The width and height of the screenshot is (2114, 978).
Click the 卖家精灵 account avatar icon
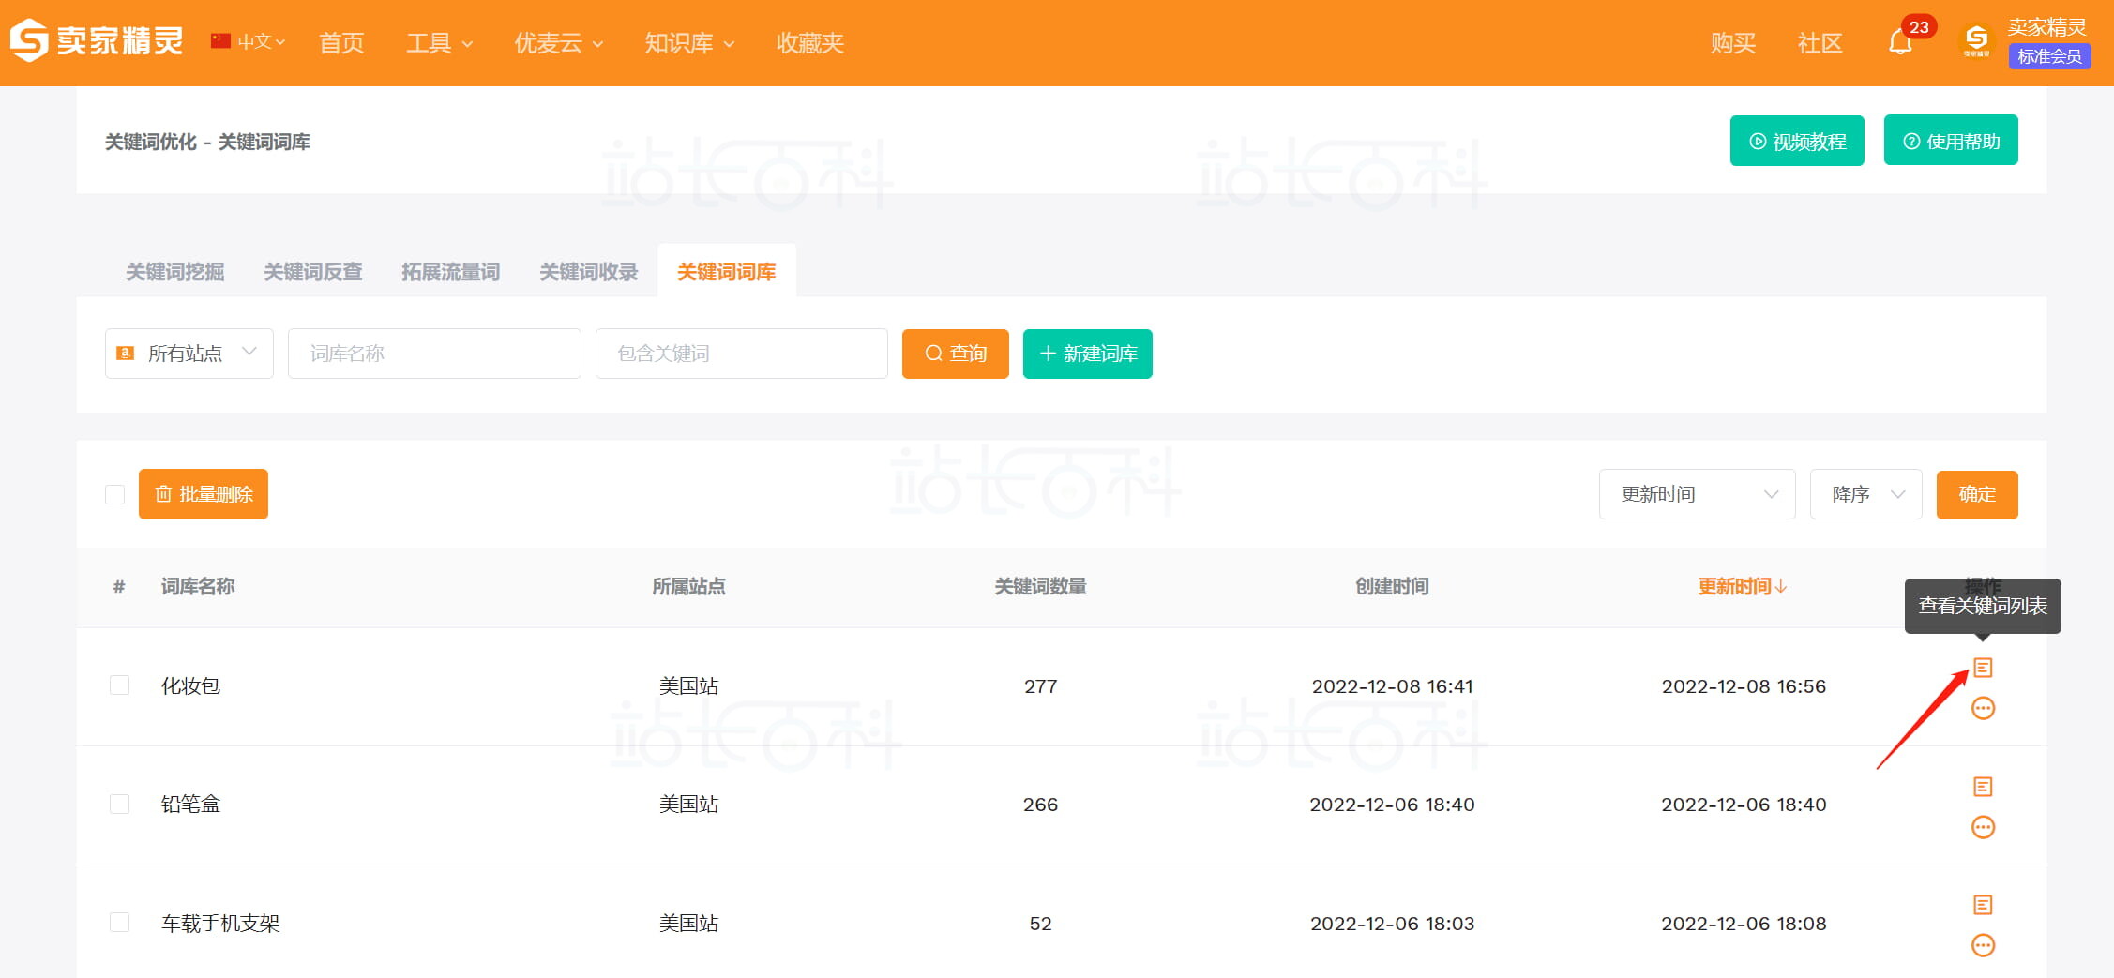1974,41
